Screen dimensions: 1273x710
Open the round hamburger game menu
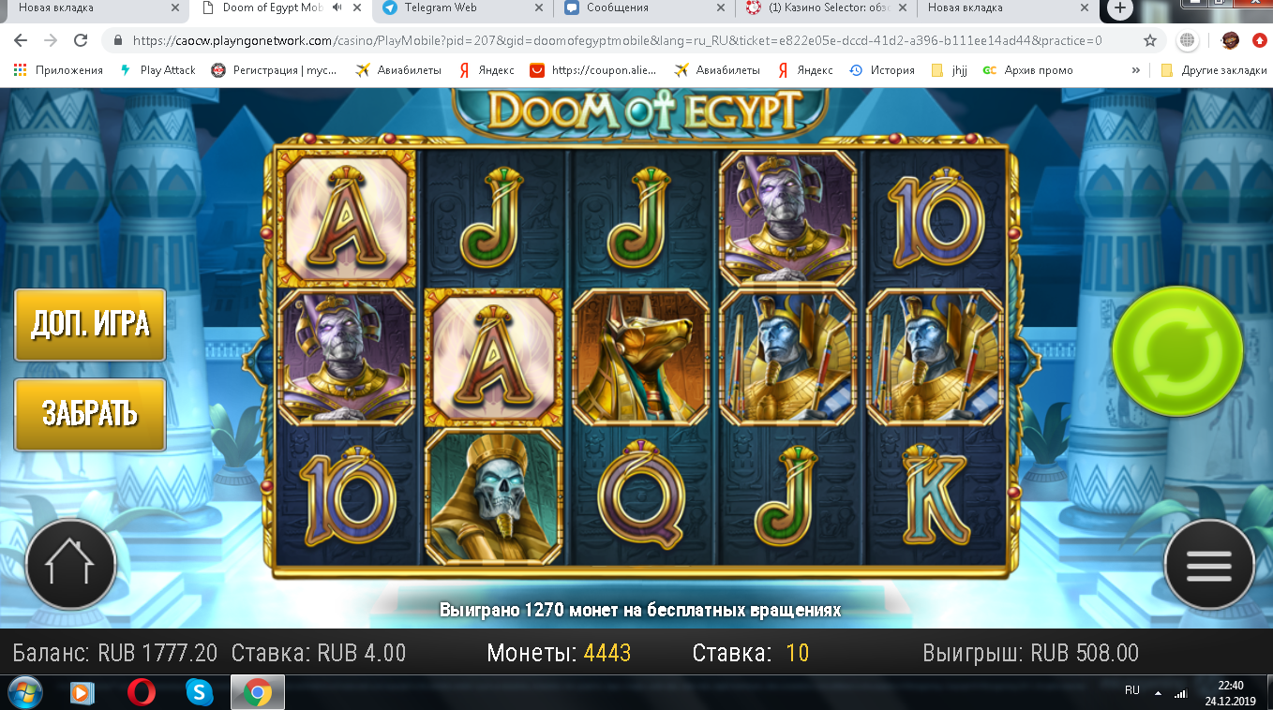(1209, 565)
